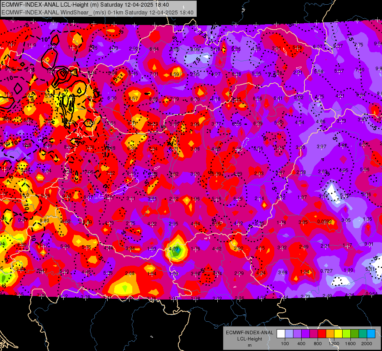This screenshot has height=351, width=382.
Task: Click the grid value 9.26
Action: (46, 196)
